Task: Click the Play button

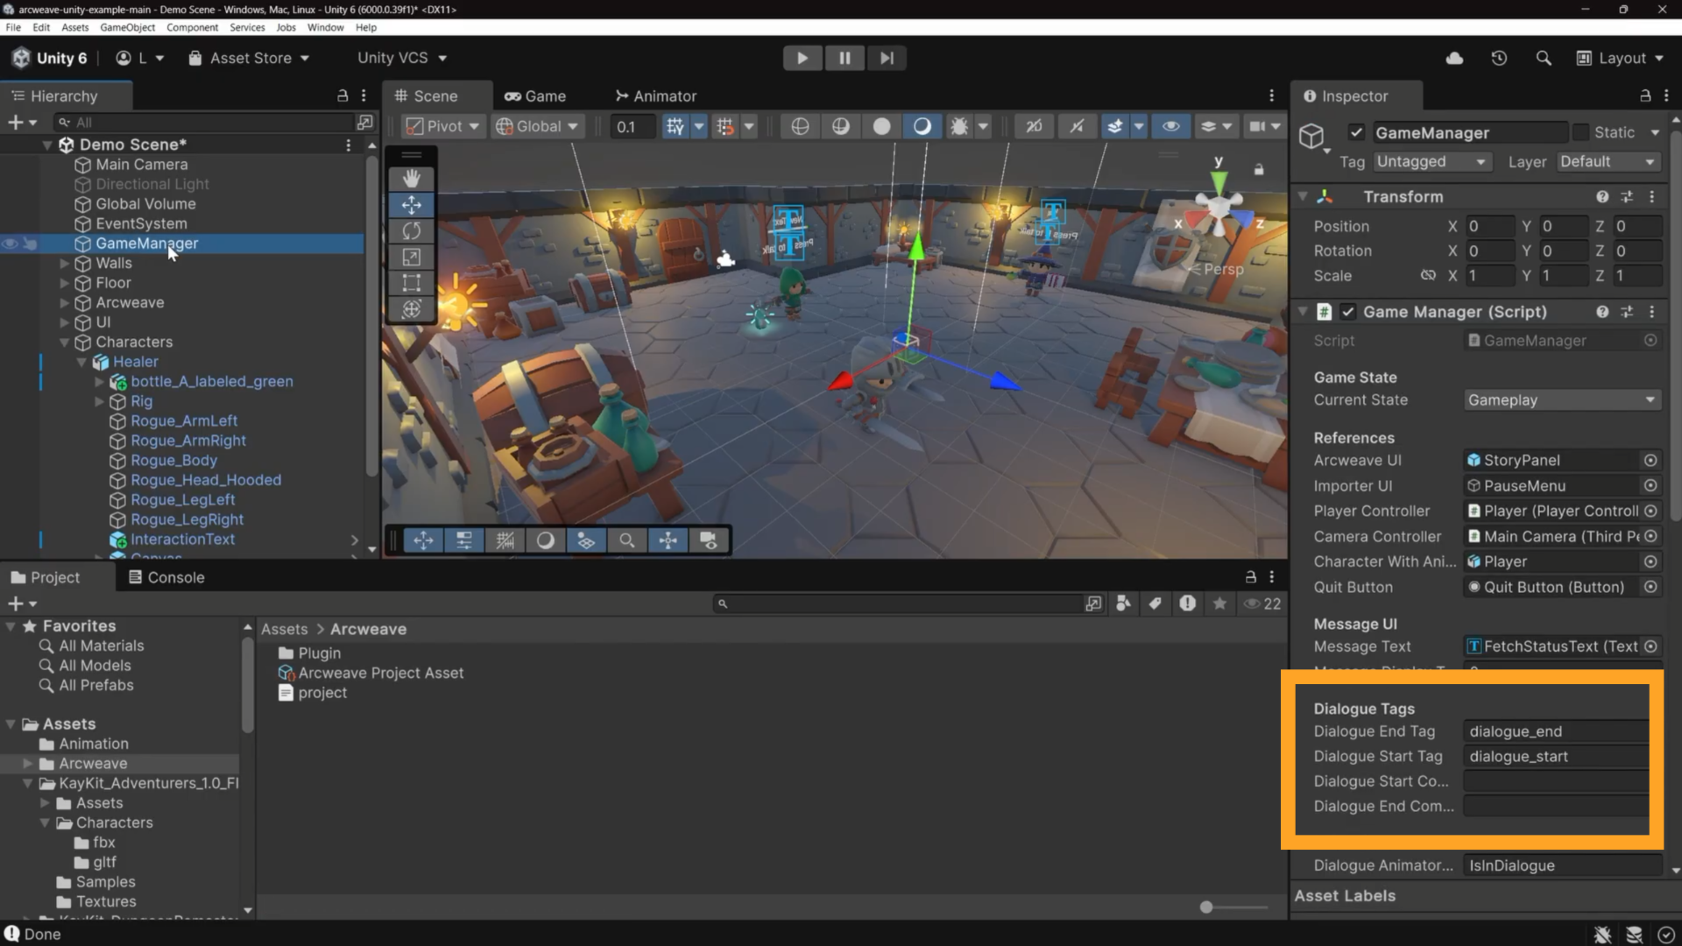Action: pos(802,58)
